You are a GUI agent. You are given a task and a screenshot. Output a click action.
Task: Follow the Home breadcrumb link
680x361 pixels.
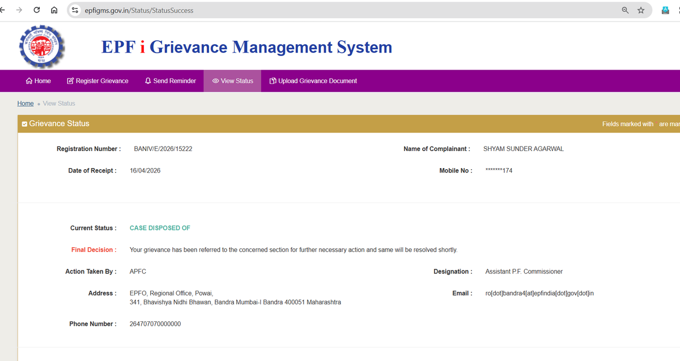pos(25,104)
